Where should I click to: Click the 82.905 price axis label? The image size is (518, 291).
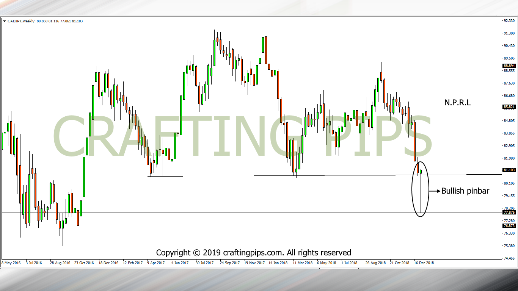[x=509, y=146]
